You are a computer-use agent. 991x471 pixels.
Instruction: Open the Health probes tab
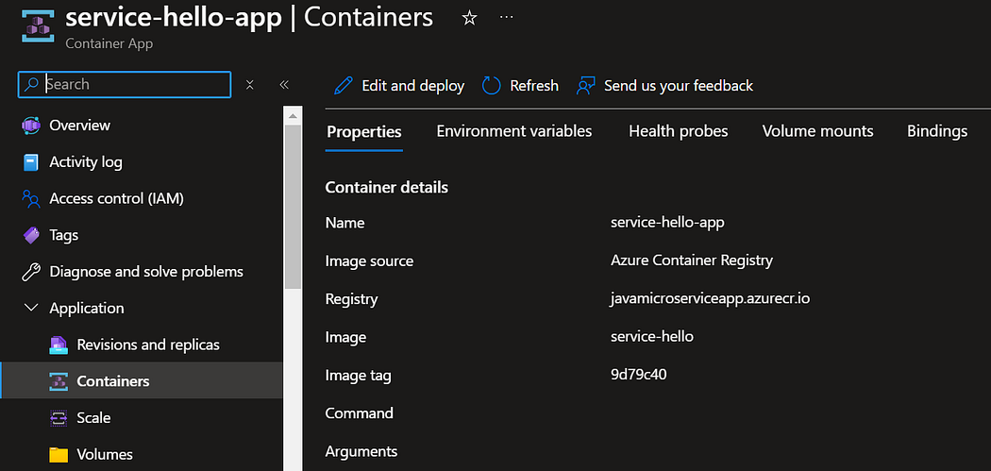tap(679, 131)
